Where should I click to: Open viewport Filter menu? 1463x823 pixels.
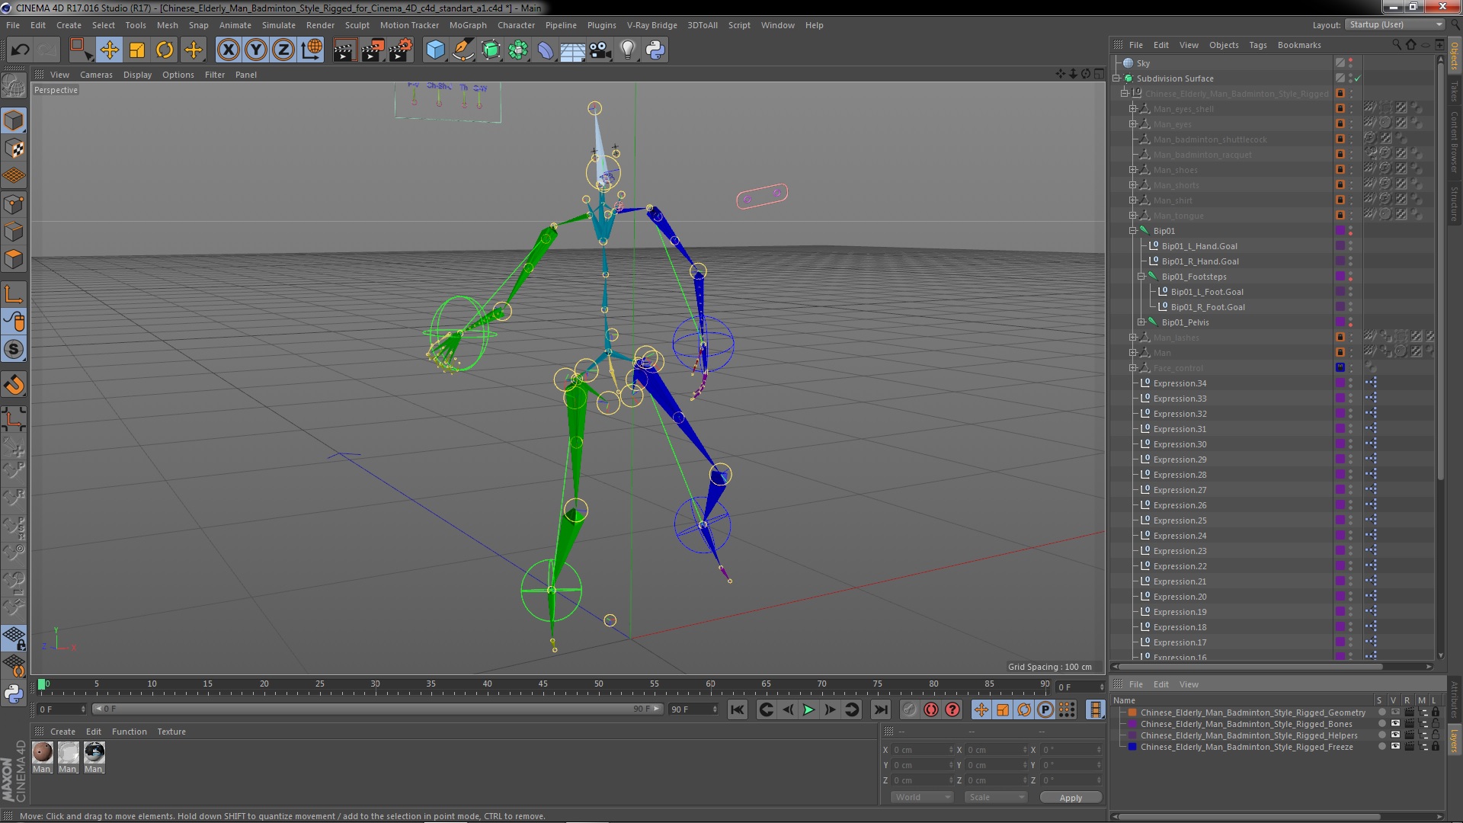(x=215, y=75)
